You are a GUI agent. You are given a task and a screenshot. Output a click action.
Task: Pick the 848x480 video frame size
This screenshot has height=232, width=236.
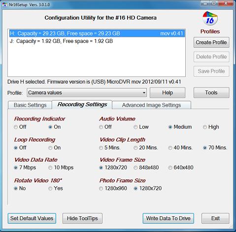135,168
